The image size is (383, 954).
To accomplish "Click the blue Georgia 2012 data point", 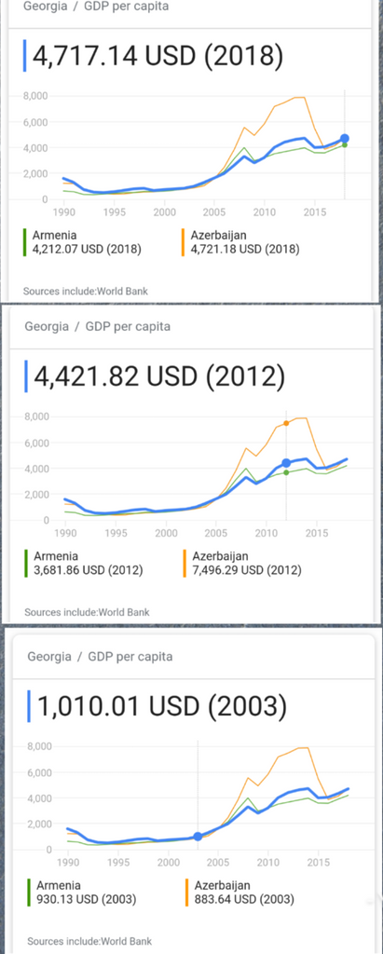I will 286,463.
